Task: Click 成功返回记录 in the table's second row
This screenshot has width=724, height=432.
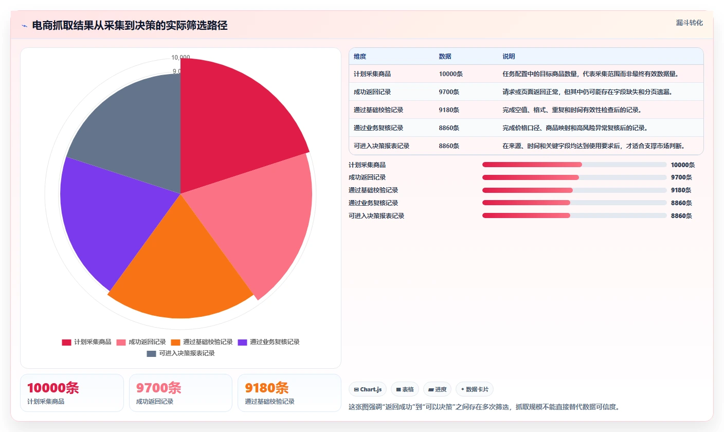Action: [x=372, y=92]
